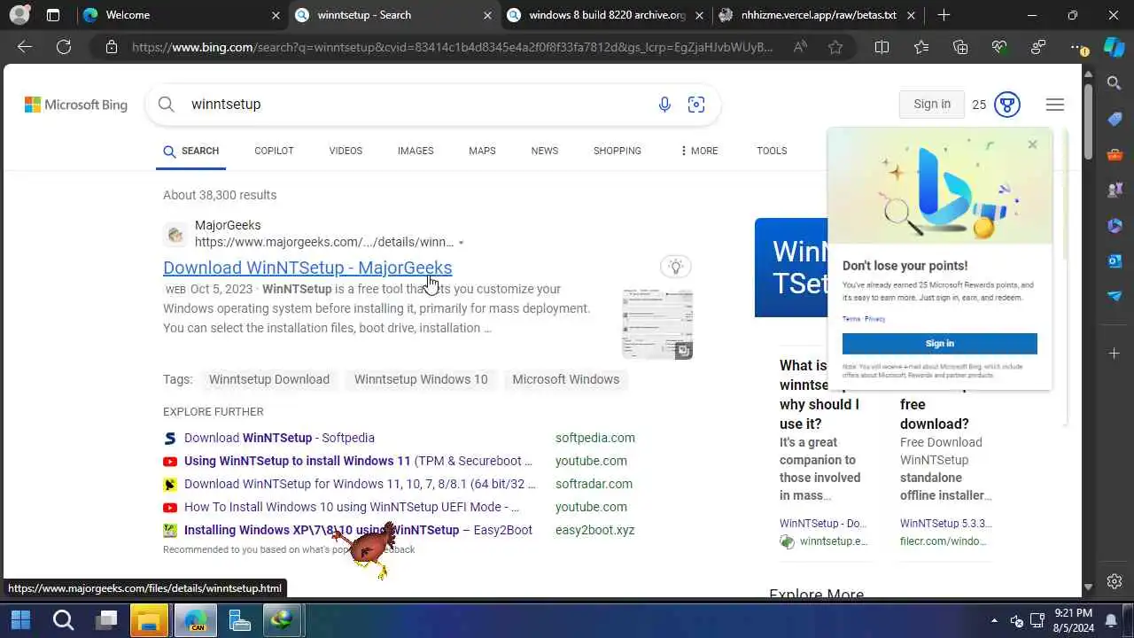The width and height of the screenshot is (1134, 638).
Task: Open Read aloud icon in address bar
Action: point(800,47)
